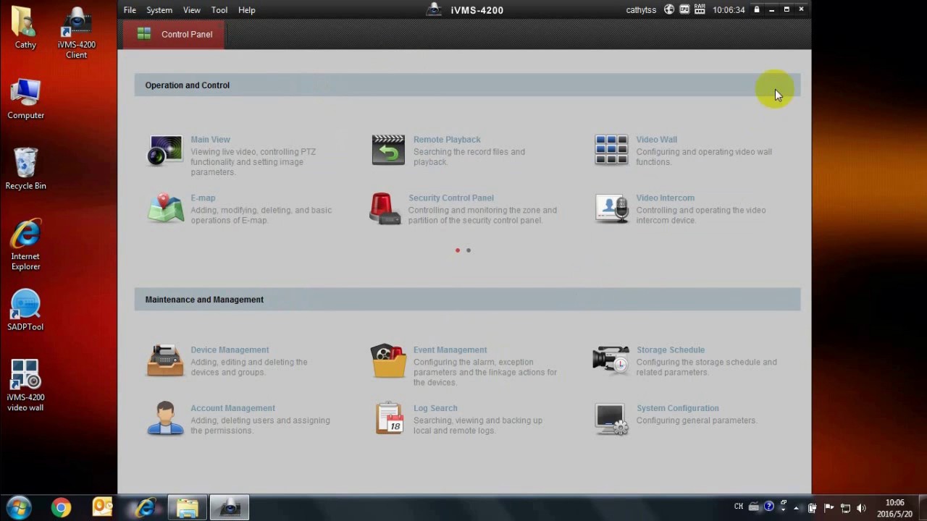
Task: Show hidden system tray icons
Action: click(x=796, y=508)
